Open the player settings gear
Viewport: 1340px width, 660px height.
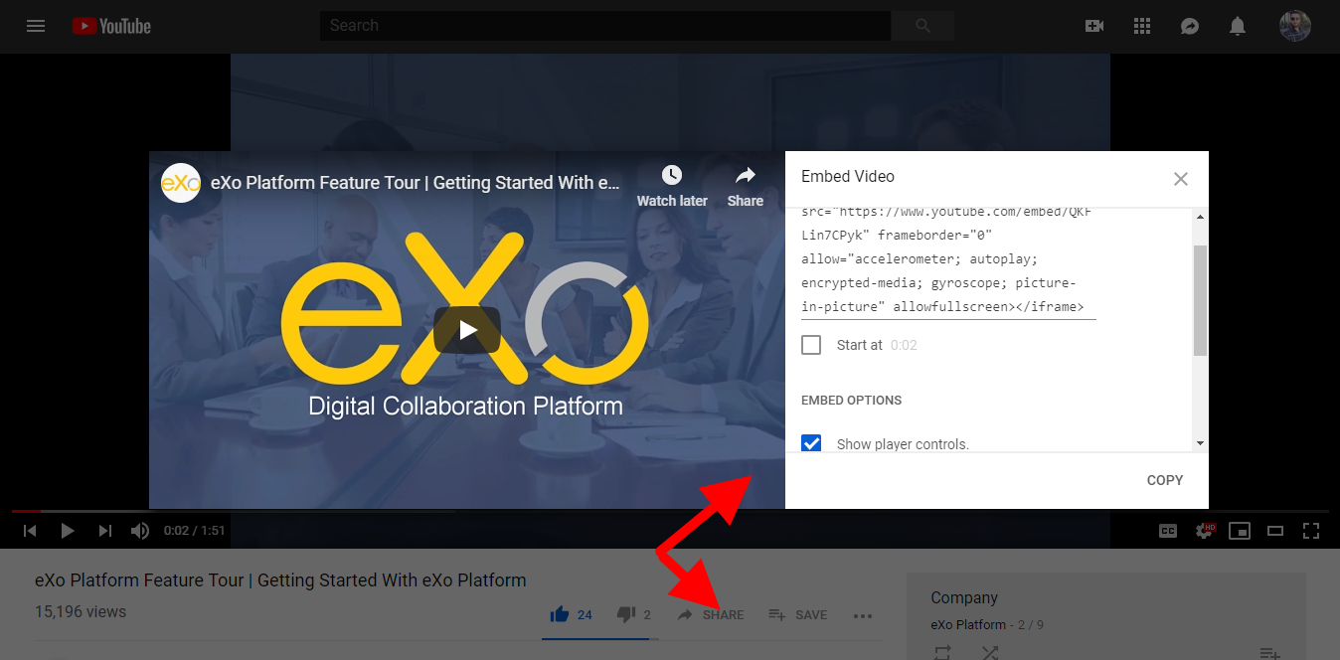(x=1205, y=531)
